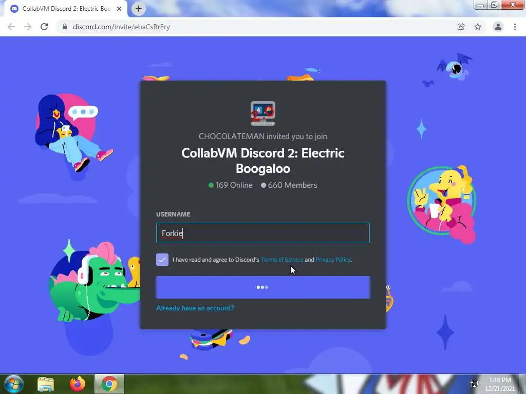526x394 pixels.
Task: Click the server name heading
Action: pos(263,161)
